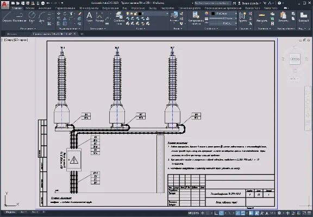Open the AutoCAD application menu (red A)
313x217 pixels.
(x=5, y=4)
